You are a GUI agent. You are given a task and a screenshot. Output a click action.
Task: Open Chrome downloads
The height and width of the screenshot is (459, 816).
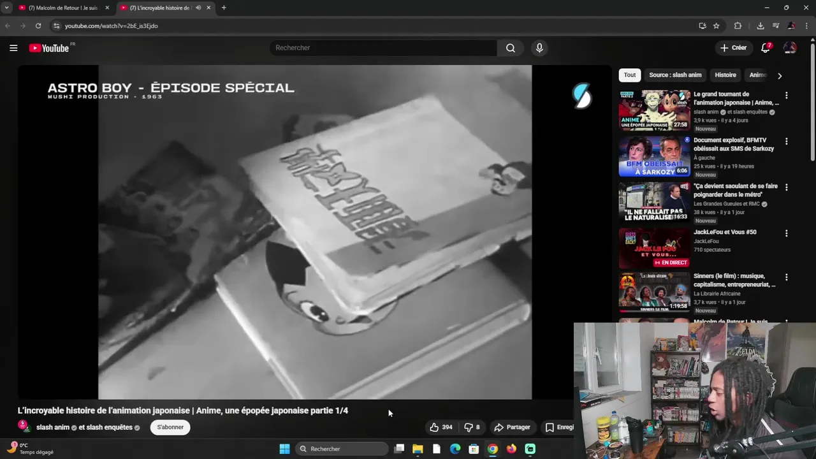(761, 25)
